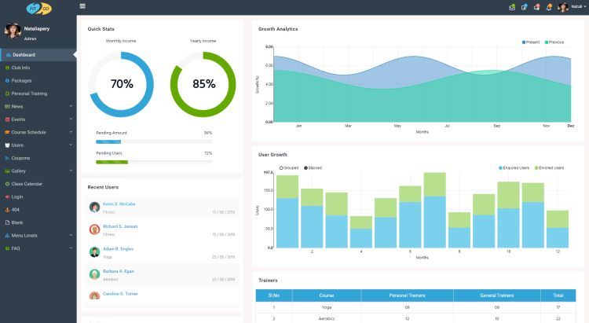The image size is (589, 323).
Task: Click the Yoga table cell
Action: 327,307
